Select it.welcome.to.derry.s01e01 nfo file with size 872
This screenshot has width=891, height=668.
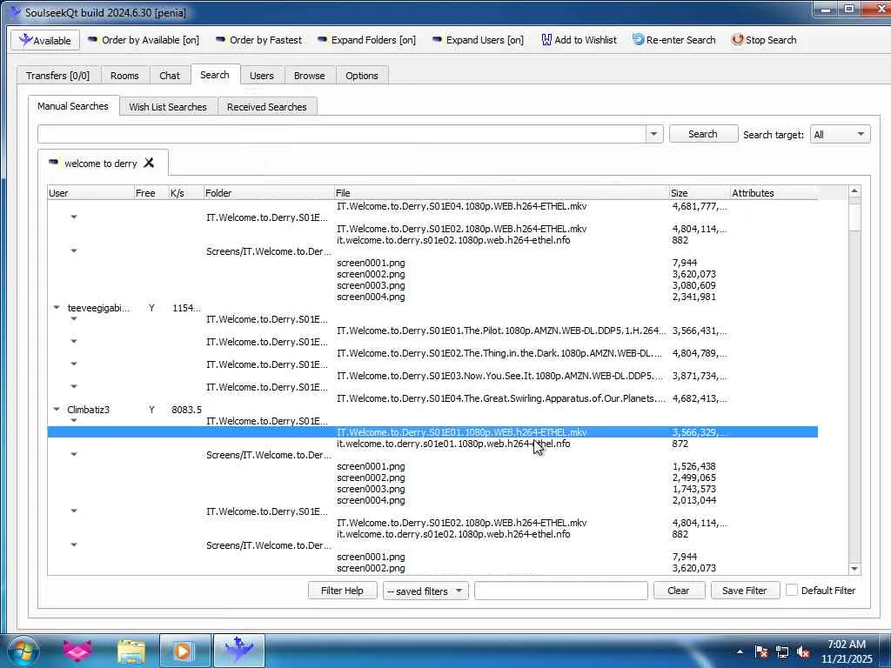pos(453,444)
